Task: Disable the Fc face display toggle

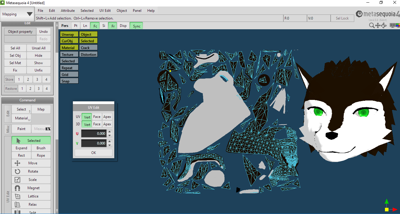Action: tap(95, 26)
